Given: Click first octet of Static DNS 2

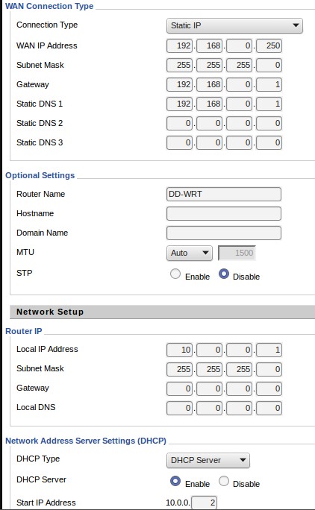Looking at the screenshot, I should [x=179, y=123].
